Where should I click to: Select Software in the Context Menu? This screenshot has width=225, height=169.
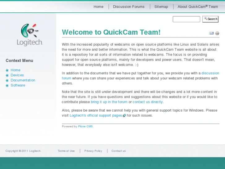[x=18, y=85]
